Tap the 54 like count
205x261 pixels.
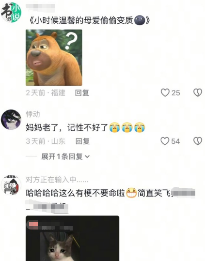coord(175,141)
